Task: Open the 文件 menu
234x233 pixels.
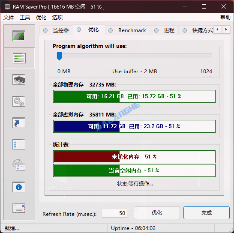Action: pos(9,18)
